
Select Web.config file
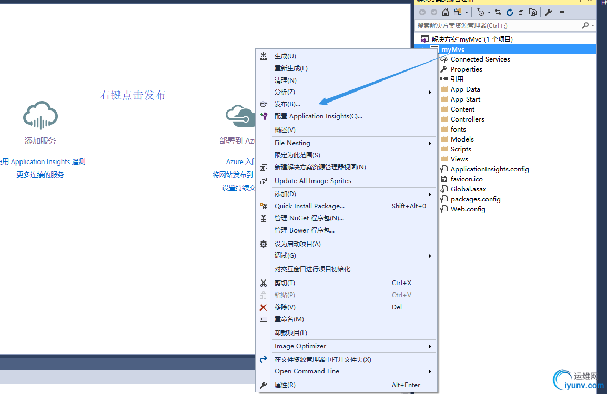(468, 209)
